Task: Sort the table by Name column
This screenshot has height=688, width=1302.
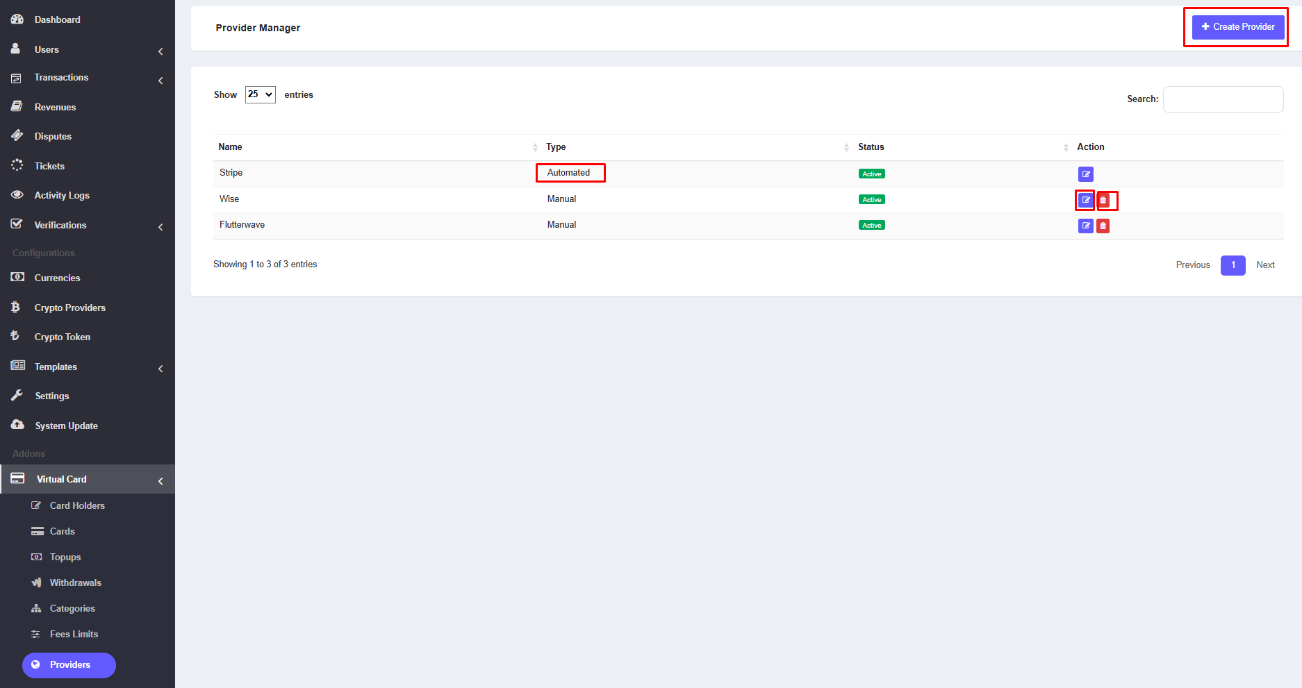Action: [375, 146]
